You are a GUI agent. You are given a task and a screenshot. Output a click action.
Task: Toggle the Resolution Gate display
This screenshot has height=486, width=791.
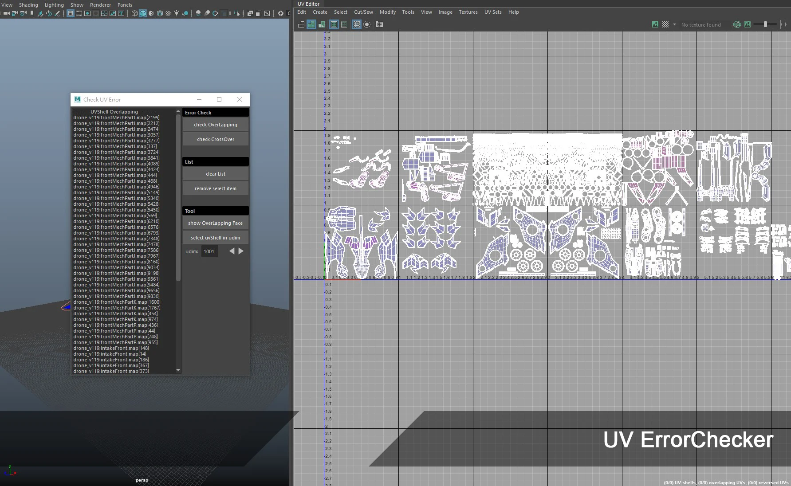pos(87,13)
